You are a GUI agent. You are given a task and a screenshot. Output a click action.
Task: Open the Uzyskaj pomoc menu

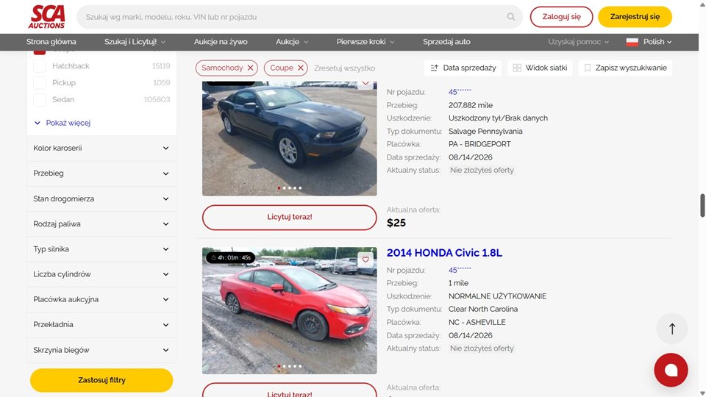click(x=578, y=42)
